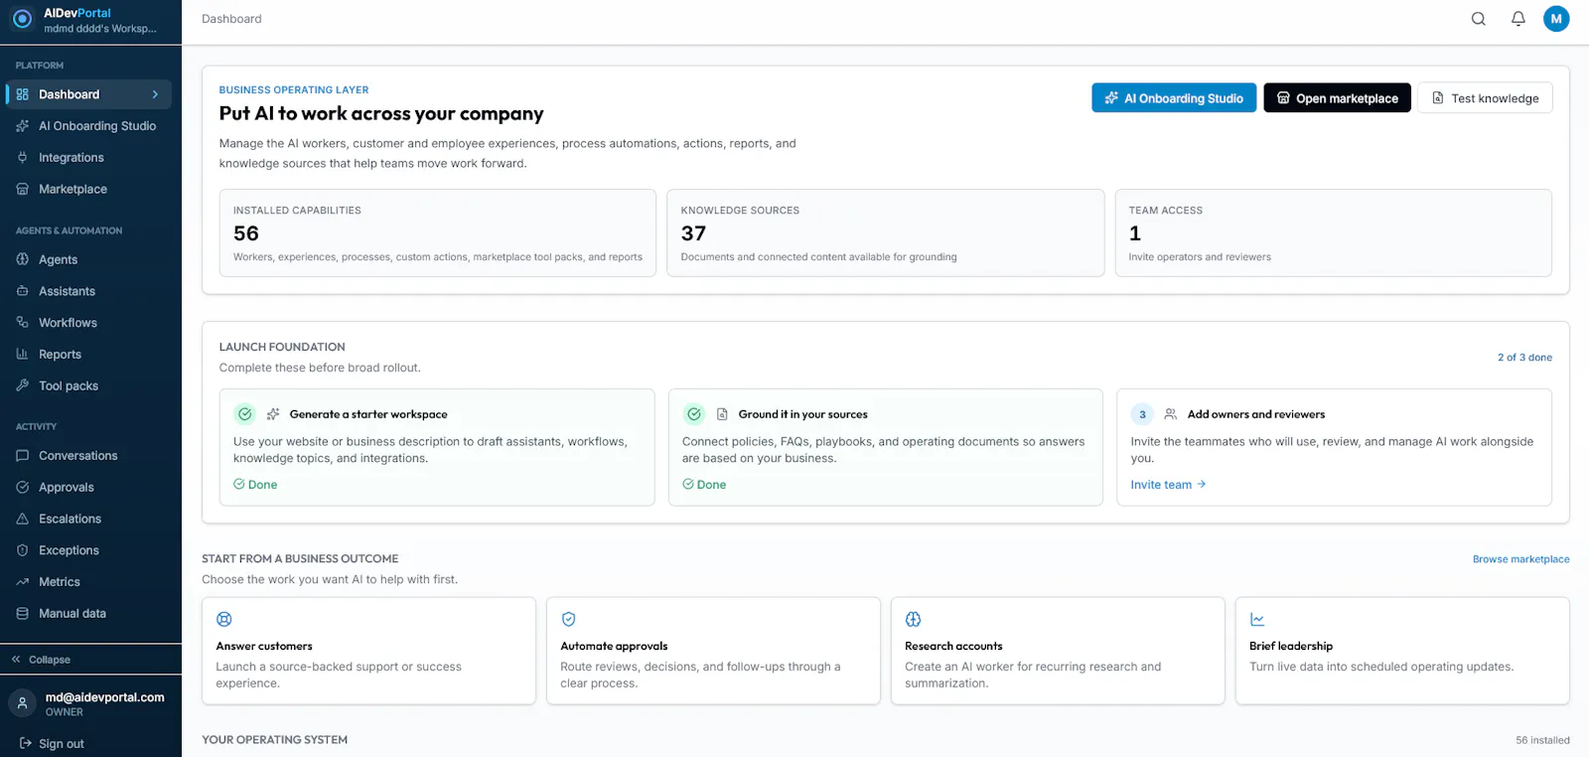Click the Answer customers lifebuoy icon
This screenshot has width=1589, height=757.
[x=224, y=619]
